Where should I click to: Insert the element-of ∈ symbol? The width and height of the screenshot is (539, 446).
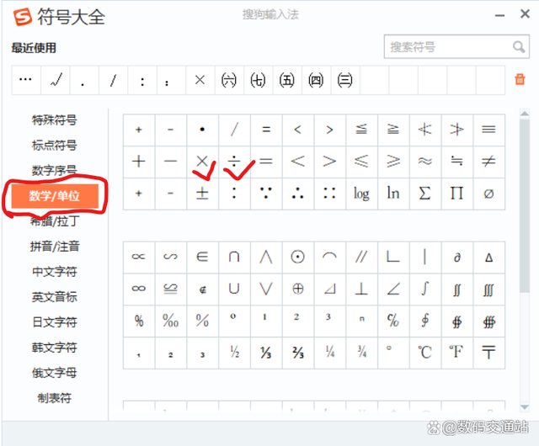tap(202, 257)
